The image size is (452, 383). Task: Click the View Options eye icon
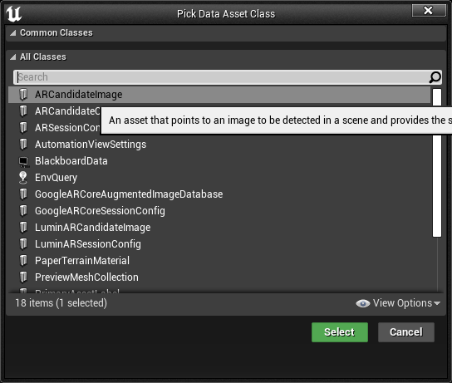click(x=362, y=303)
